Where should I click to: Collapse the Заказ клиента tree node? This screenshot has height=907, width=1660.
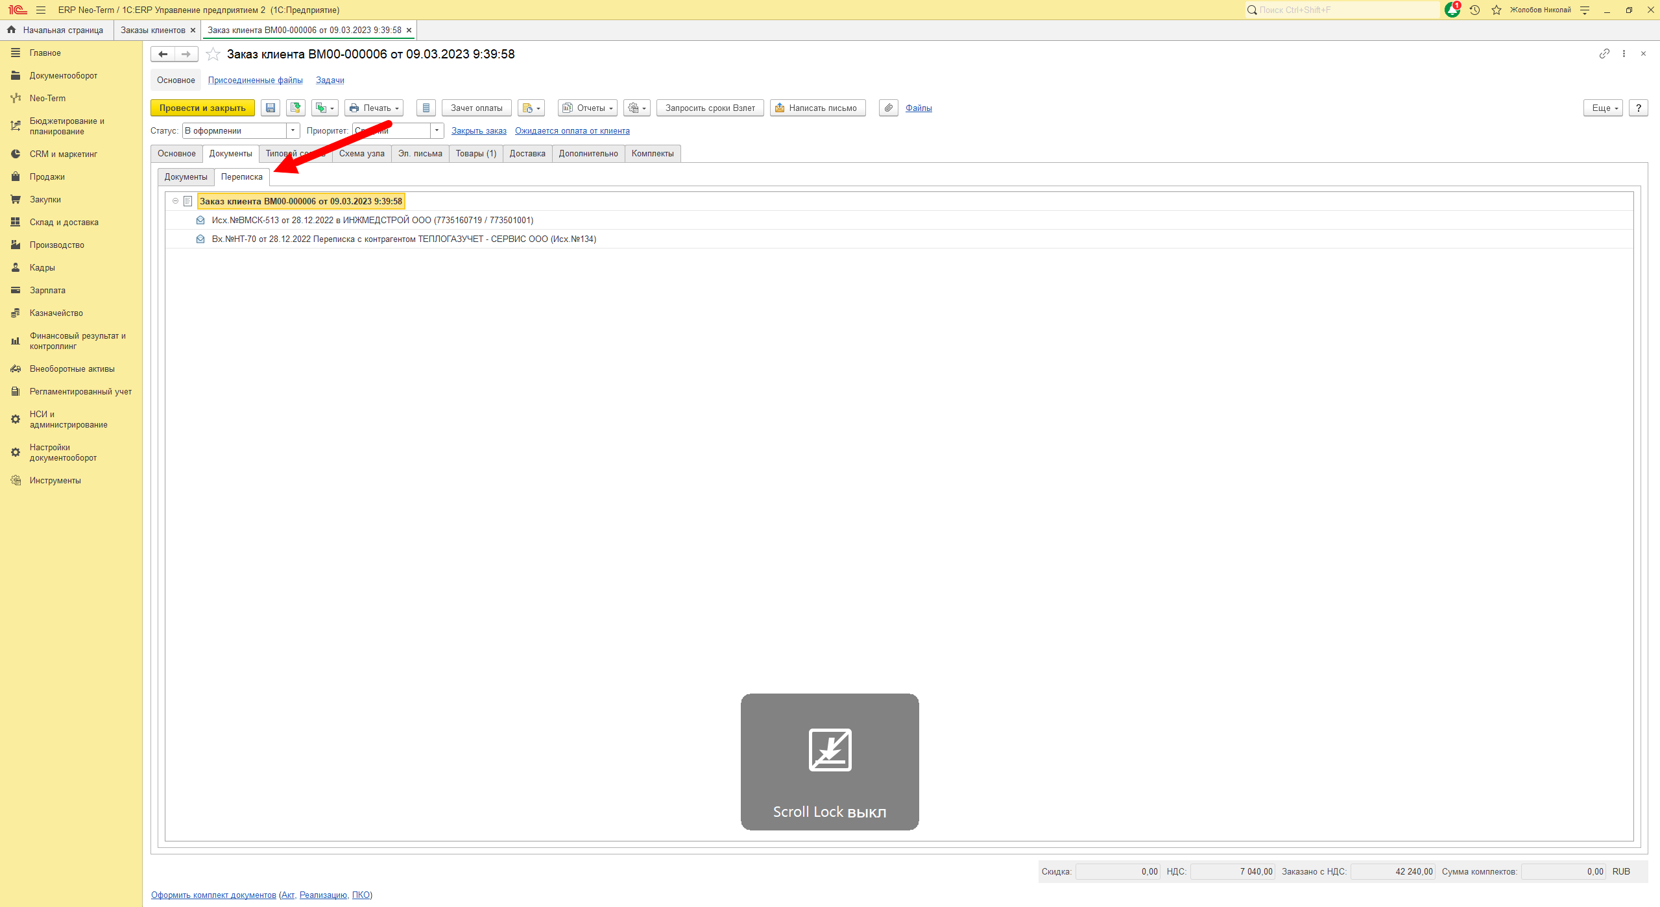(x=175, y=201)
